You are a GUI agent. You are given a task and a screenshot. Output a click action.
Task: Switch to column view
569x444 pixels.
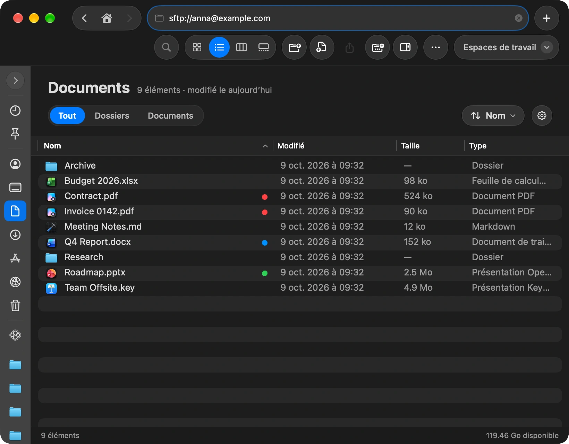[x=241, y=47]
